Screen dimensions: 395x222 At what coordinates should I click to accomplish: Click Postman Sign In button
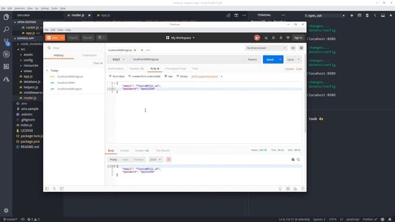coord(298,38)
